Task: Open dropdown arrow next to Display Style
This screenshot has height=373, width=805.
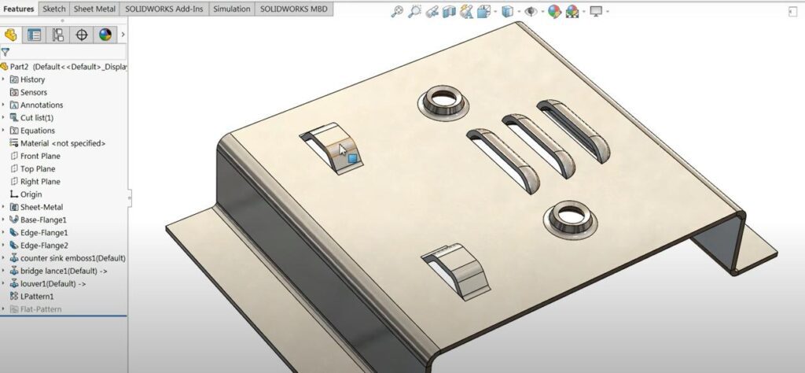Action: [519, 11]
